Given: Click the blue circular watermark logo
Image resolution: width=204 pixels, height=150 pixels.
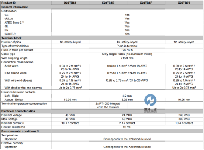Looking at the screenshot, I should (150, 100).
